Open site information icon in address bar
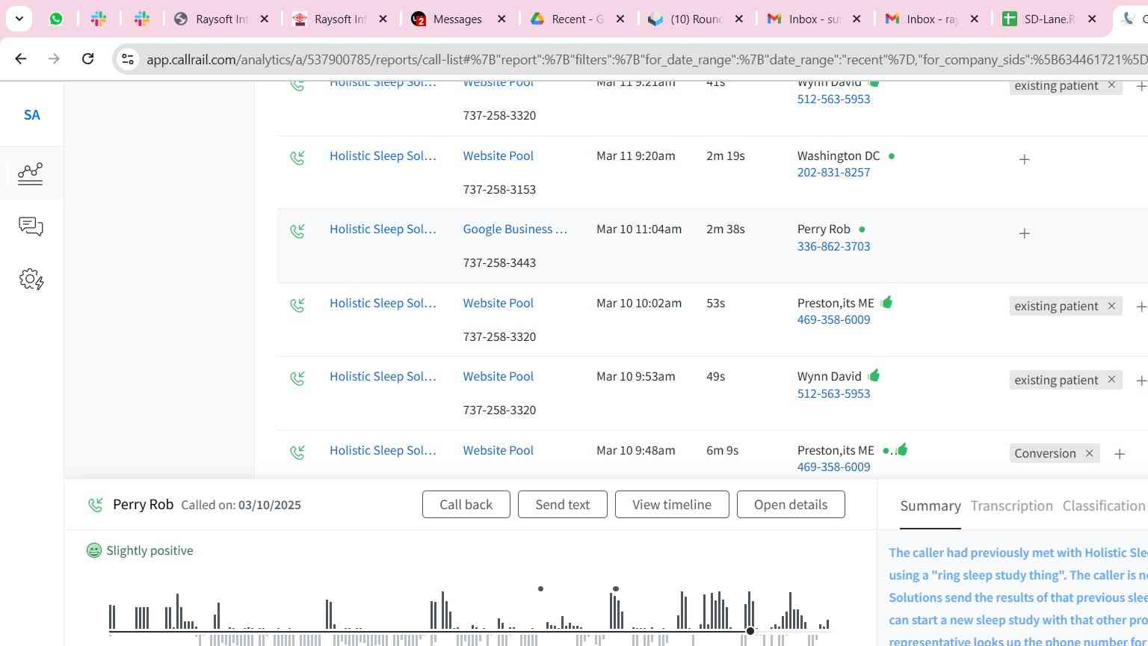 click(128, 59)
